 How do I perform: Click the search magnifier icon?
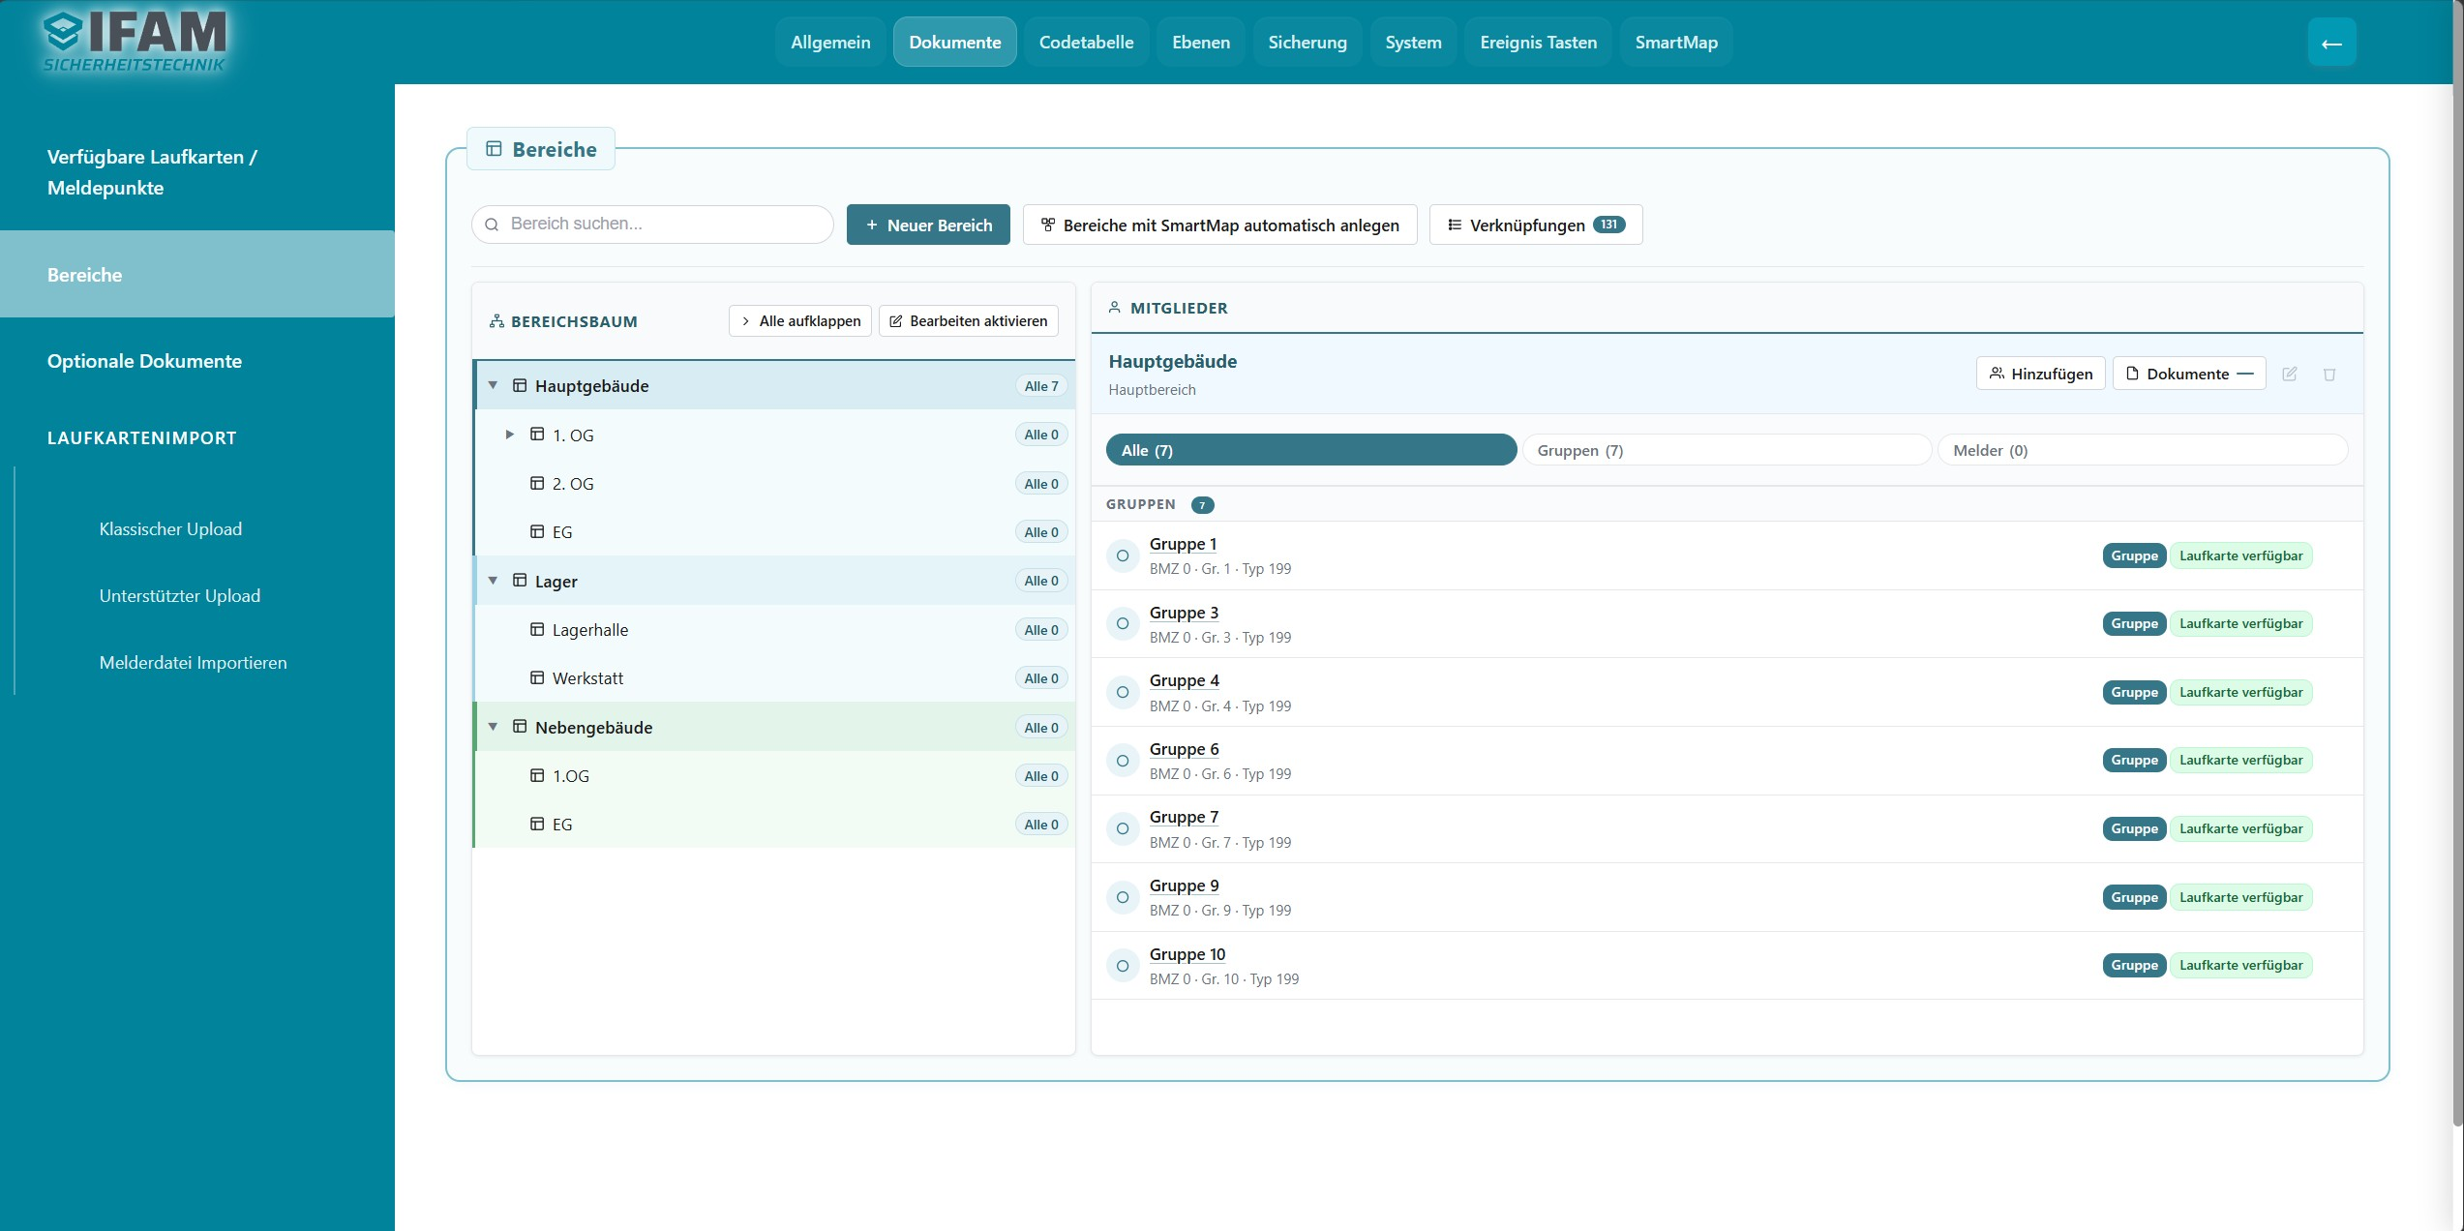[x=492, y=225]
